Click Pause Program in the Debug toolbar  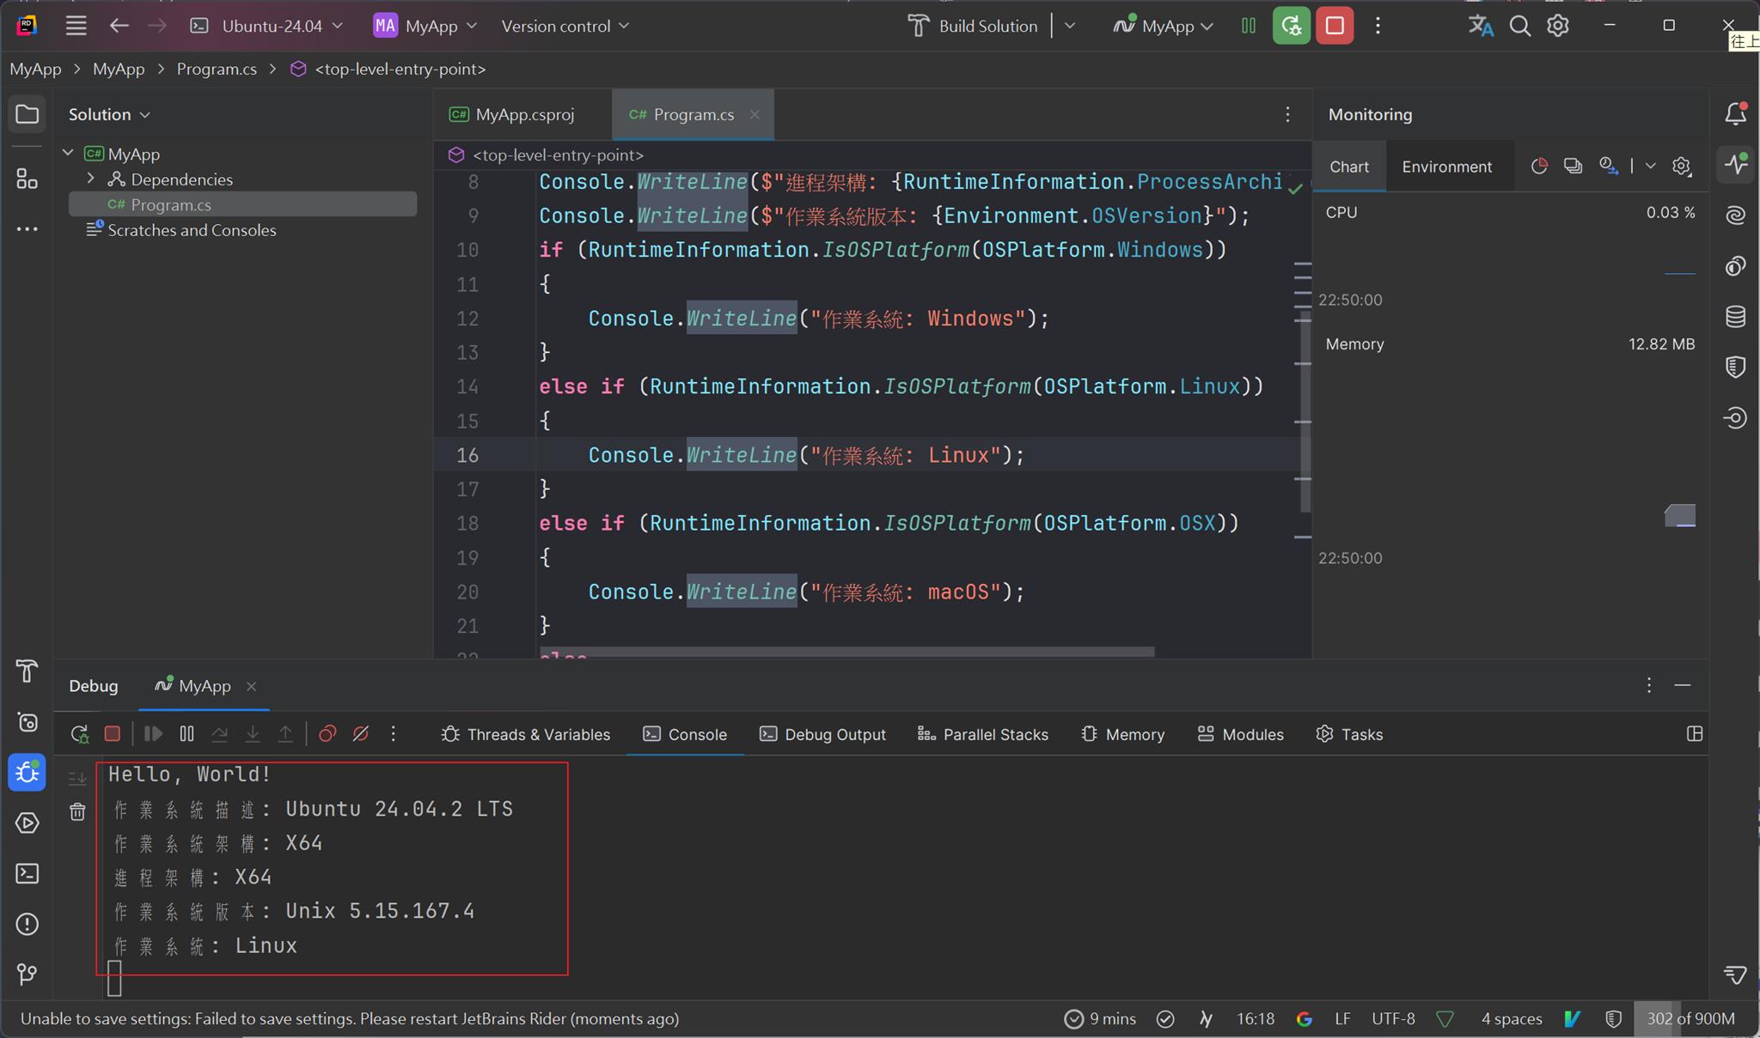coord(186,734)
